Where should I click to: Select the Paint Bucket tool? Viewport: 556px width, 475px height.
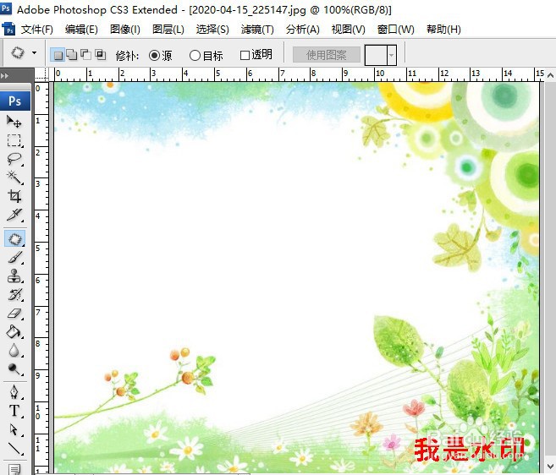click(14, 332)
